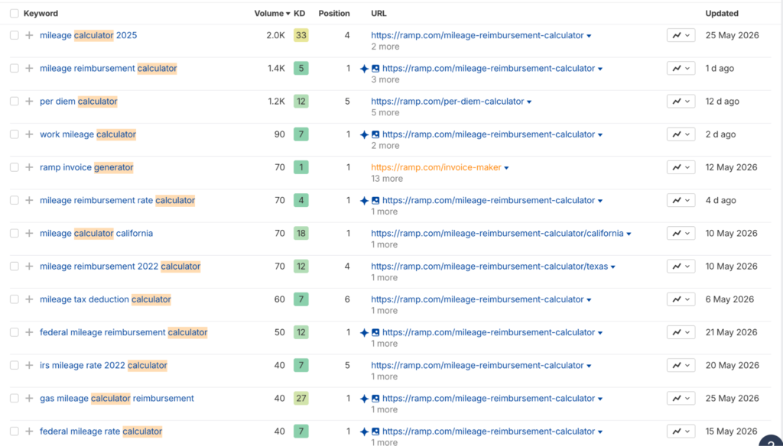This screenshot has width=783, height=446.
Task: Select checkbox for 'per diem calculator'
Action: click(14, 102)
